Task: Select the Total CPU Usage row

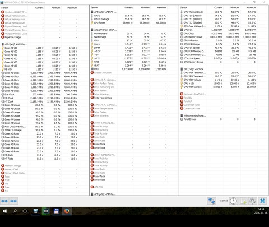Action: (39, 130)
